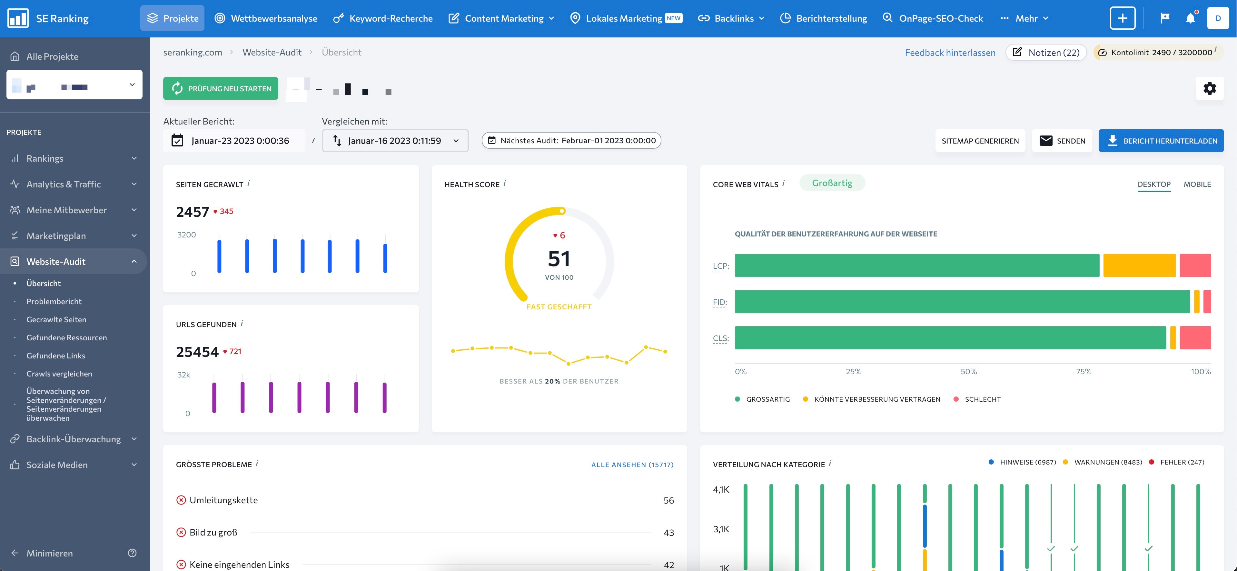Viewport: 1237px width, 571px height.
Task: Toggle Desktop tab in Core Web Vitals panel
Action: pos(1153,184)
